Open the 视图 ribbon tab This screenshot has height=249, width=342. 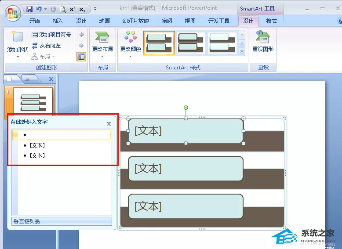[x=190, y=21]
